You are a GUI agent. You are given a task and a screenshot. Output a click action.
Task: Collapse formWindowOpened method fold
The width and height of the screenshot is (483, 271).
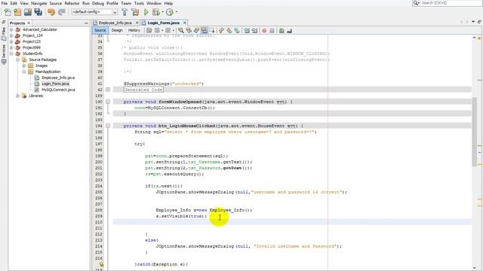point(108,102)
